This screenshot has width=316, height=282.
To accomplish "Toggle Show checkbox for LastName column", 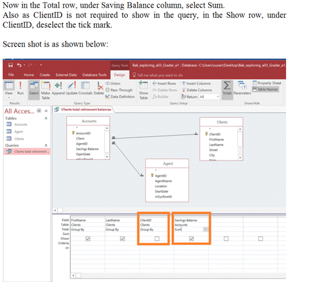I will point(123,239).
